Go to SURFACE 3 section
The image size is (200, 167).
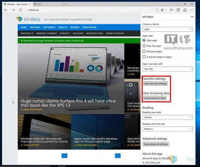(65, 33)
